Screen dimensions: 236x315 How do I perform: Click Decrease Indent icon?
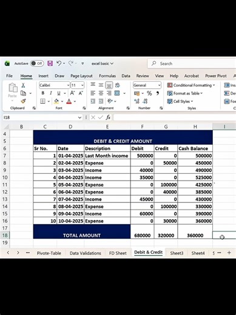click(93, 101)
